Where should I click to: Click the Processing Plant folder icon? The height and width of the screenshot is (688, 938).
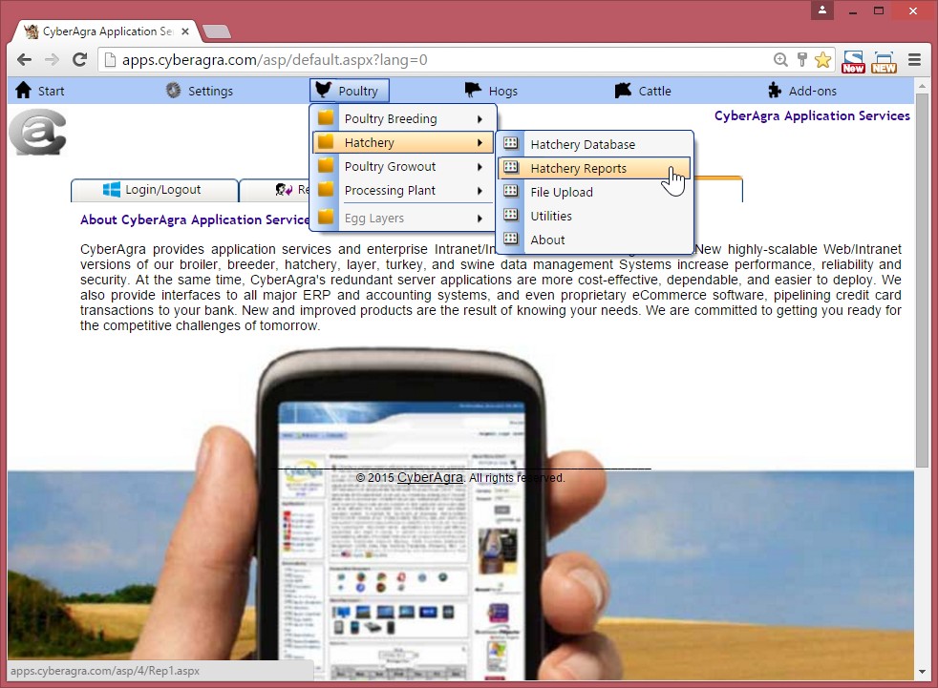tap(326, 190)
